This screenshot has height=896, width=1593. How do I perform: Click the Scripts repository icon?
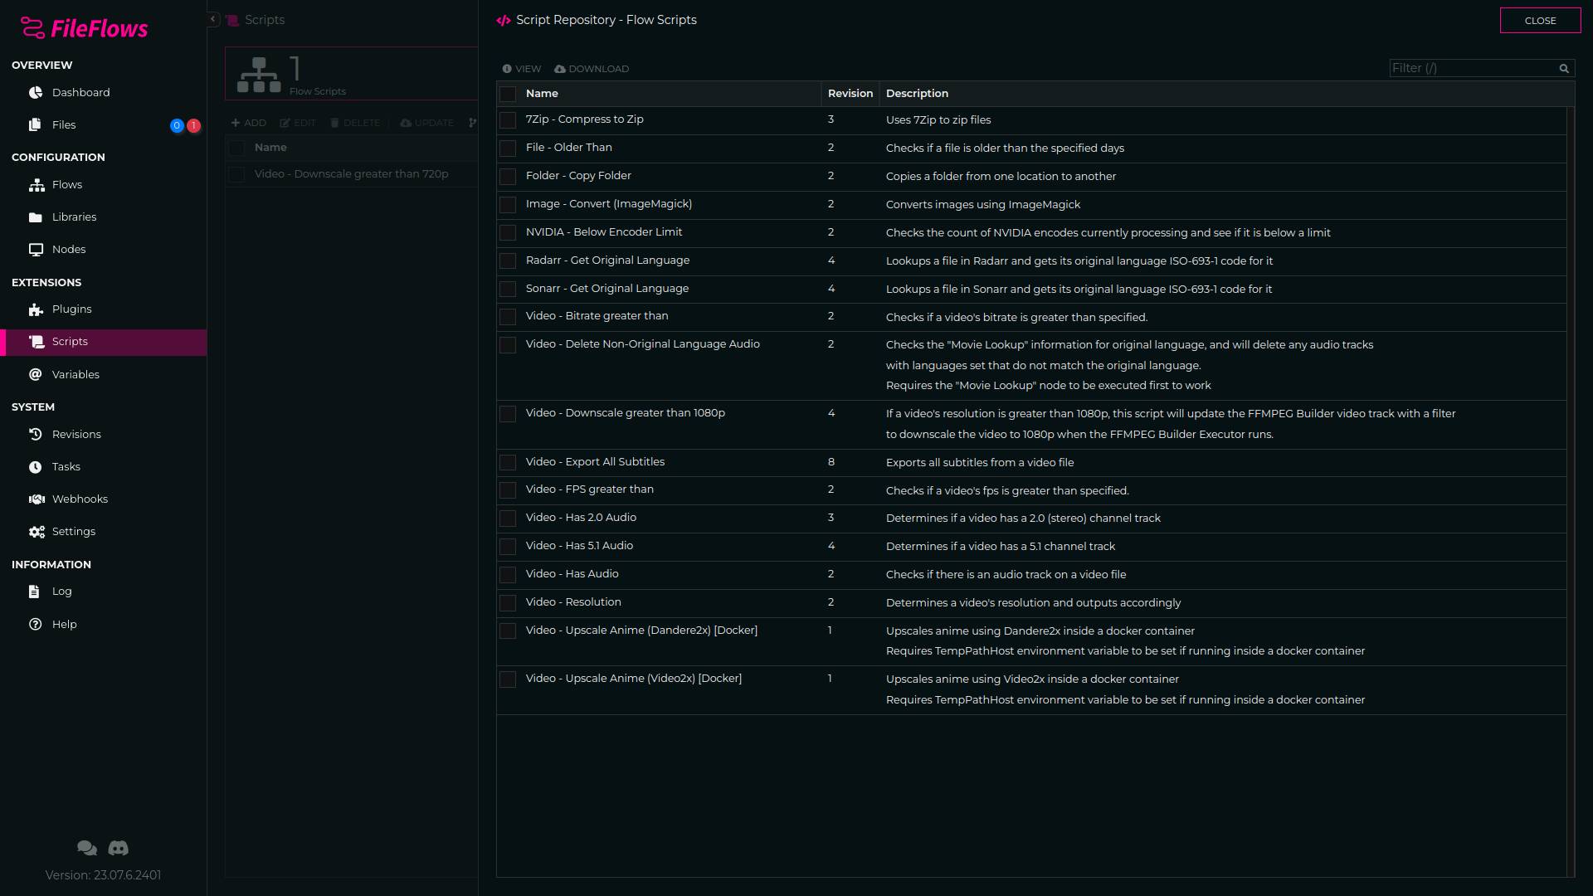tap(504, 20)
